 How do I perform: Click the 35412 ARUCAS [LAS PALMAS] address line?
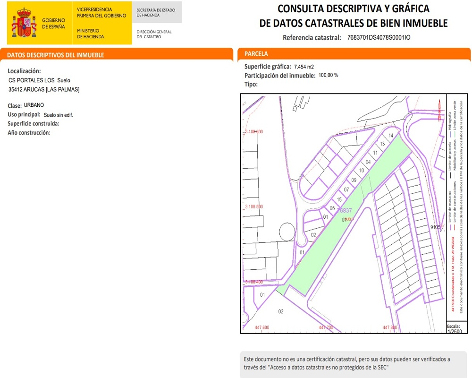pos(44,90)
